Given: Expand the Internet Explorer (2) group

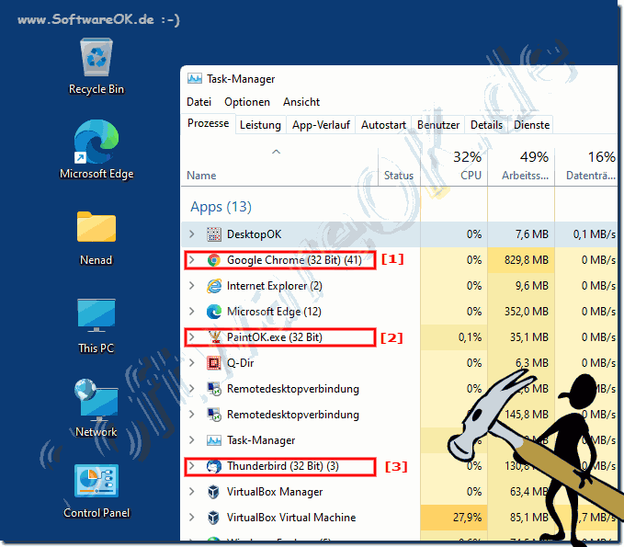Looking at the screenshot, I should coord(192,286).
